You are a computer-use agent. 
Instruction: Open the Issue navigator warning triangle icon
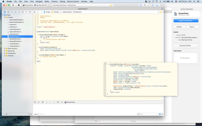pos(16,12)
